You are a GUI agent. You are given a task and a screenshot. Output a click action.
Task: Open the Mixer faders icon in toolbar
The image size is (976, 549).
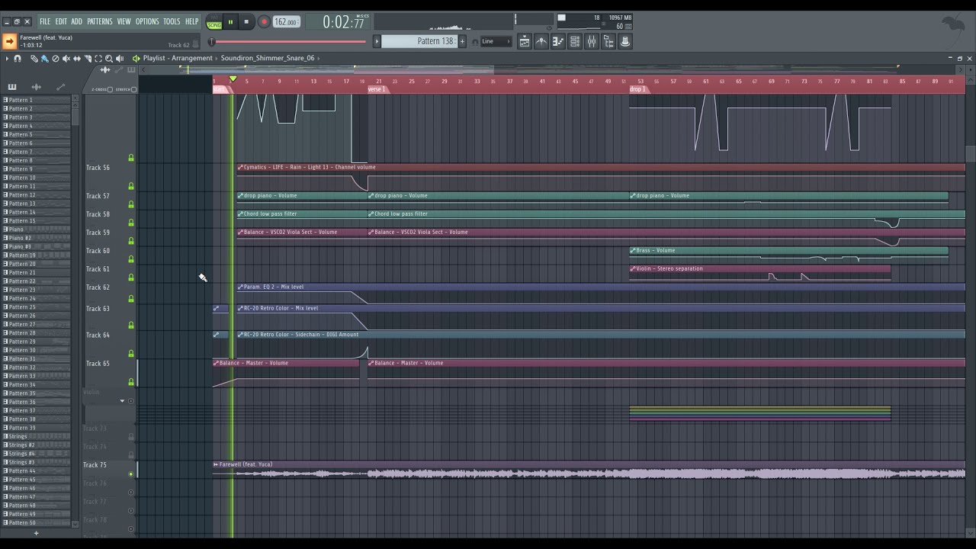coord(592,42)
